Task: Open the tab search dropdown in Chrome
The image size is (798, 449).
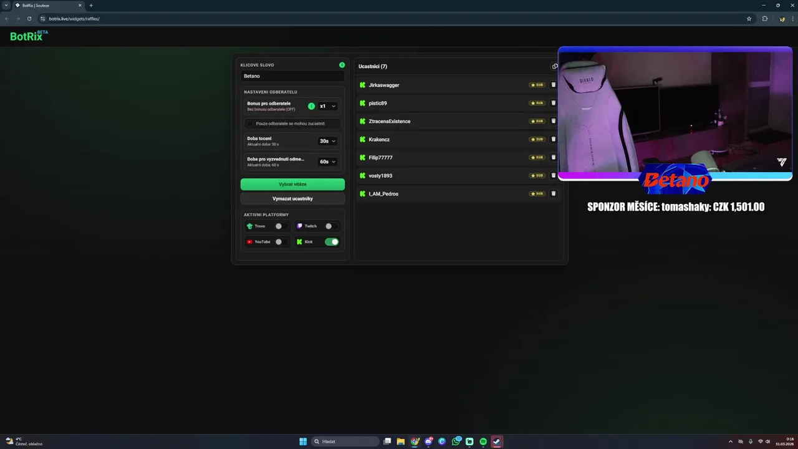Action: [x=6, y=6]
